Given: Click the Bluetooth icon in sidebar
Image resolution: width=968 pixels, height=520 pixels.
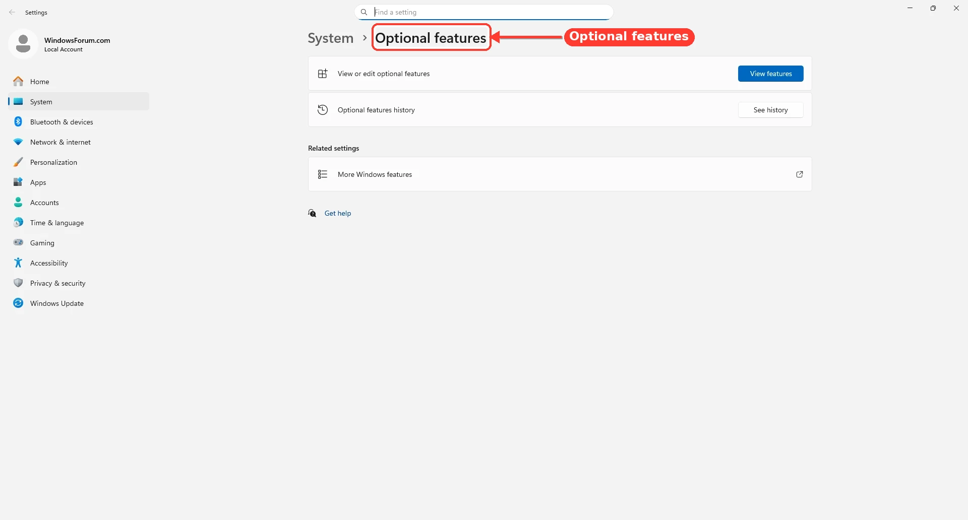Looking at the screenshot, I should tap(18, 121).
